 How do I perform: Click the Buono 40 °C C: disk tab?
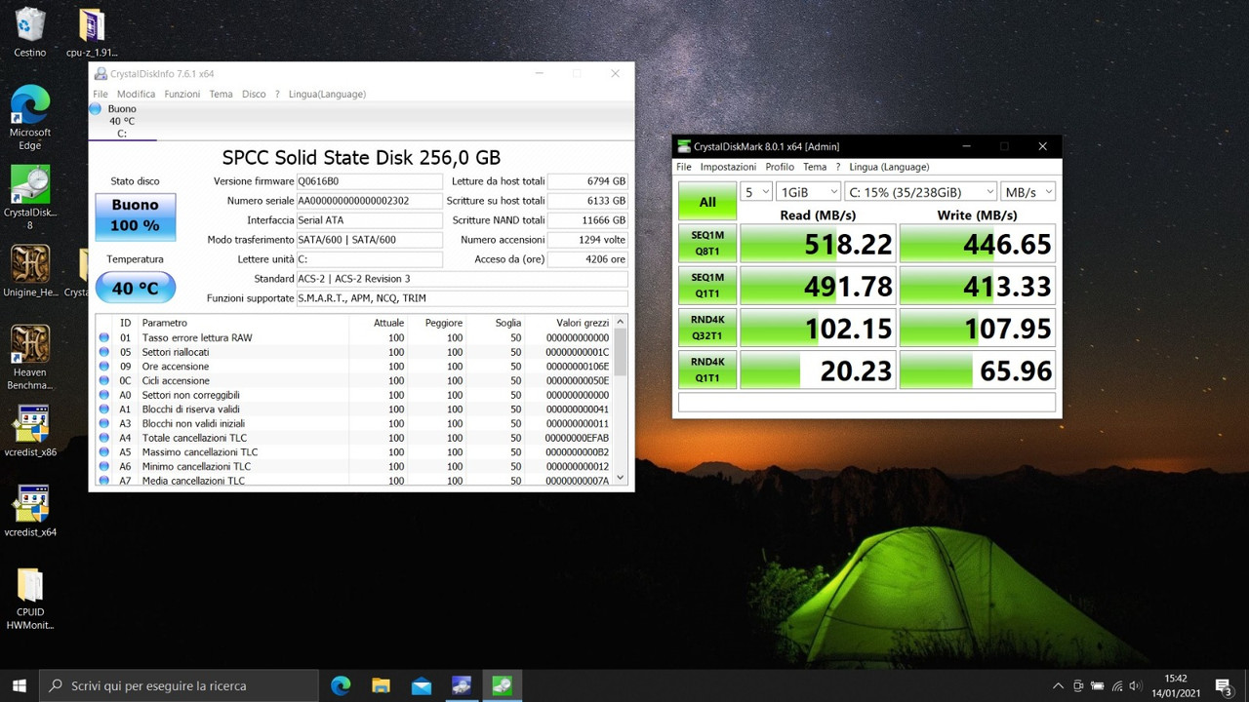coord(122,121)
